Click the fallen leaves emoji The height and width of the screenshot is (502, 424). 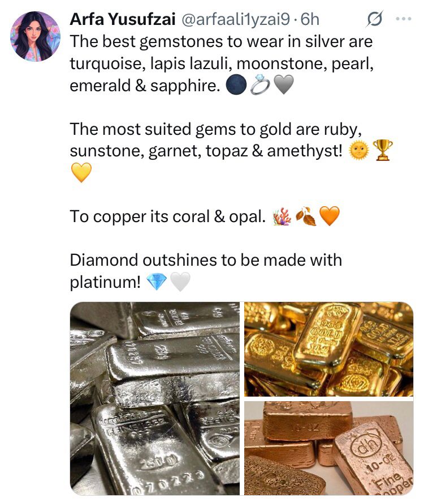tap(306, 216)
